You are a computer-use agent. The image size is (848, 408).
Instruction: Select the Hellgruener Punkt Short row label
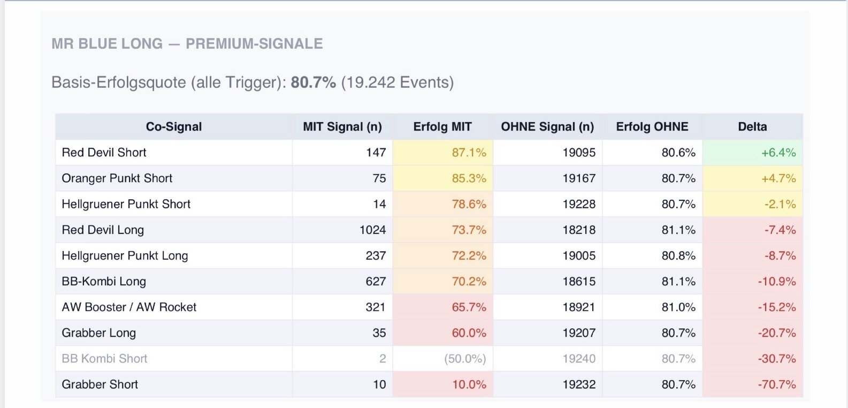(126, 204)
